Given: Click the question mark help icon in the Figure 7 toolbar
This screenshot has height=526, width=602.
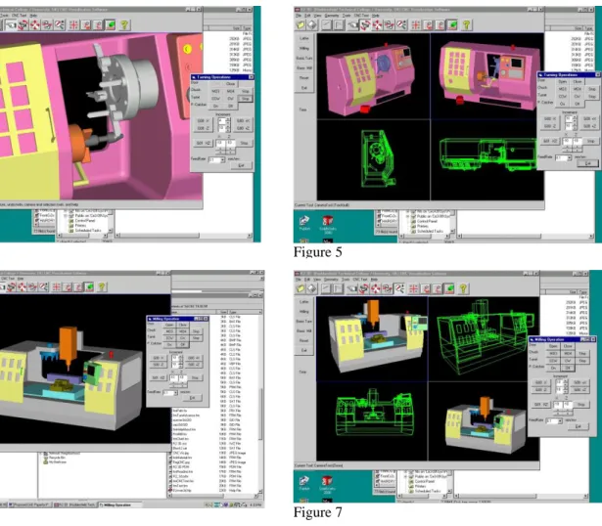Looking at the screenshot, I should [463, 288].
